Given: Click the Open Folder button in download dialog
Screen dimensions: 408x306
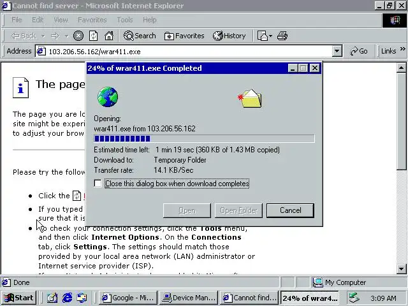Looking at the screenshot, I should click(x=238, y=210).
